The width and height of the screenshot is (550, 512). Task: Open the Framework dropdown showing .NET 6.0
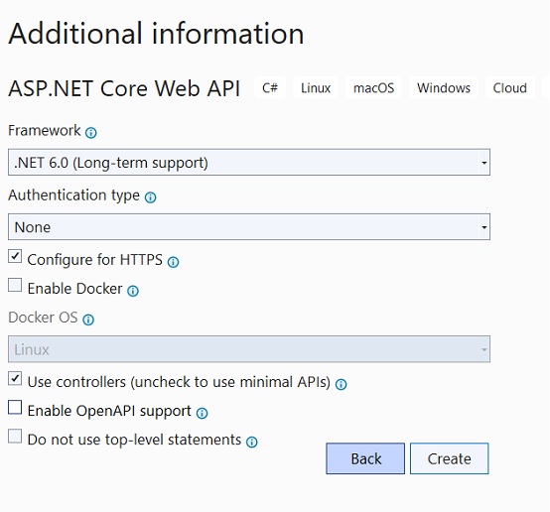click(x=249, y=163)
